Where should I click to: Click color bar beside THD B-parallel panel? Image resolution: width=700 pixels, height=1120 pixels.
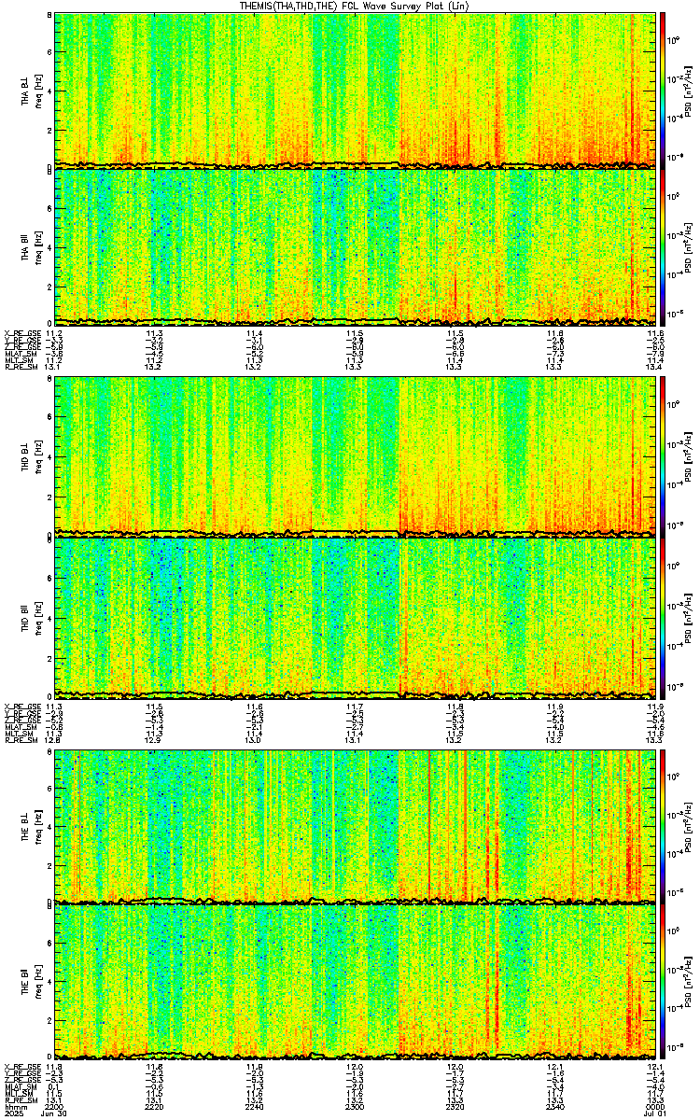[664, 618]
